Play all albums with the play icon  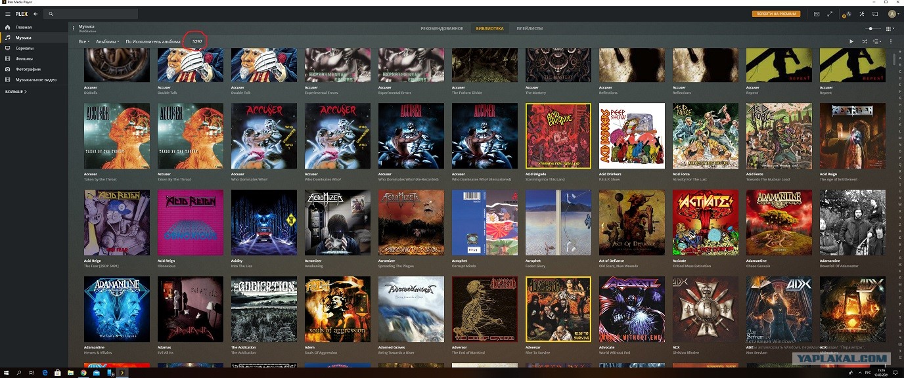pyautogui.click(x=851, y=41)
